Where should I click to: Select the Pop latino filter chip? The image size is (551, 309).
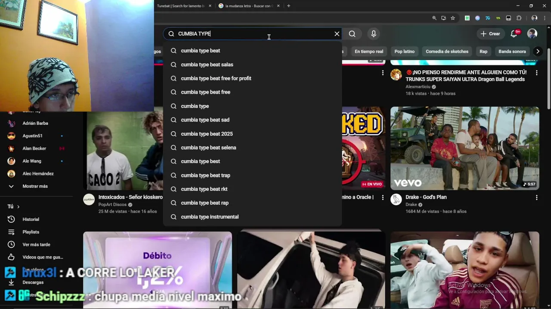(404, 51)
